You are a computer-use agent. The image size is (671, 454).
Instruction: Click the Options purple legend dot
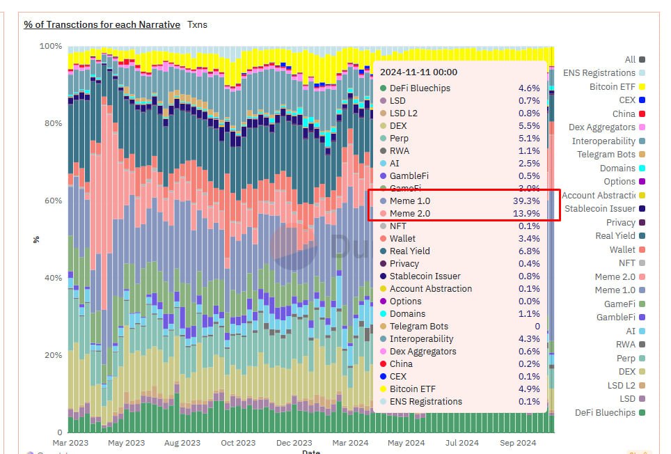pos(642,182)
